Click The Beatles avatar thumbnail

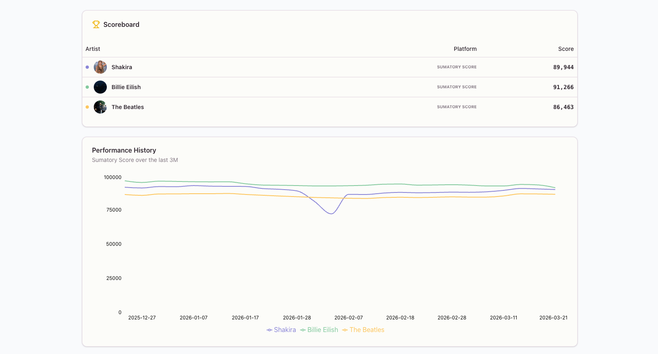tap(100, 107)
